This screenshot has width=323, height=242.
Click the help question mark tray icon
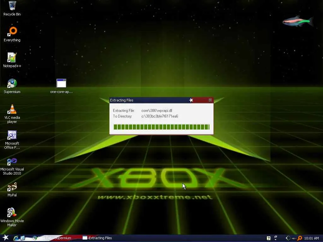click(269, 238)
